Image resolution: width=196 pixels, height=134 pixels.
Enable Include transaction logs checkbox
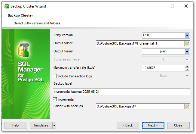55,76
